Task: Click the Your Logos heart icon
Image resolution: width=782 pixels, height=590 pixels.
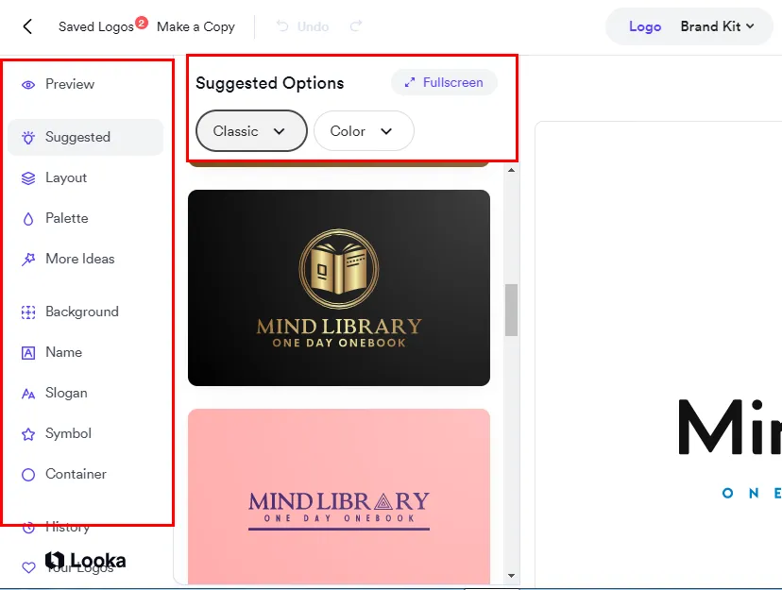Action: coord(28,567)
